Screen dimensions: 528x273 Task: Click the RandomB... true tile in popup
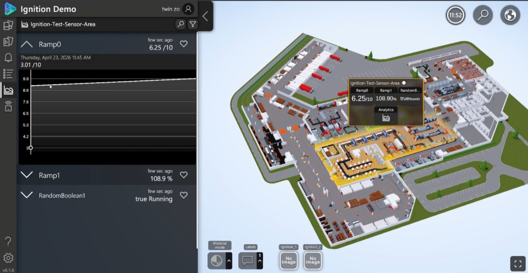coord(410,96)
